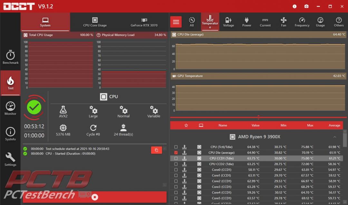Screen dimensions: 348x205
Task: Sort table by the Value column
Action: coord(256,126)
